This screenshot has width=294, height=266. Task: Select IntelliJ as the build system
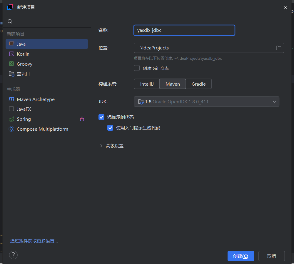(x=147, y=84)
